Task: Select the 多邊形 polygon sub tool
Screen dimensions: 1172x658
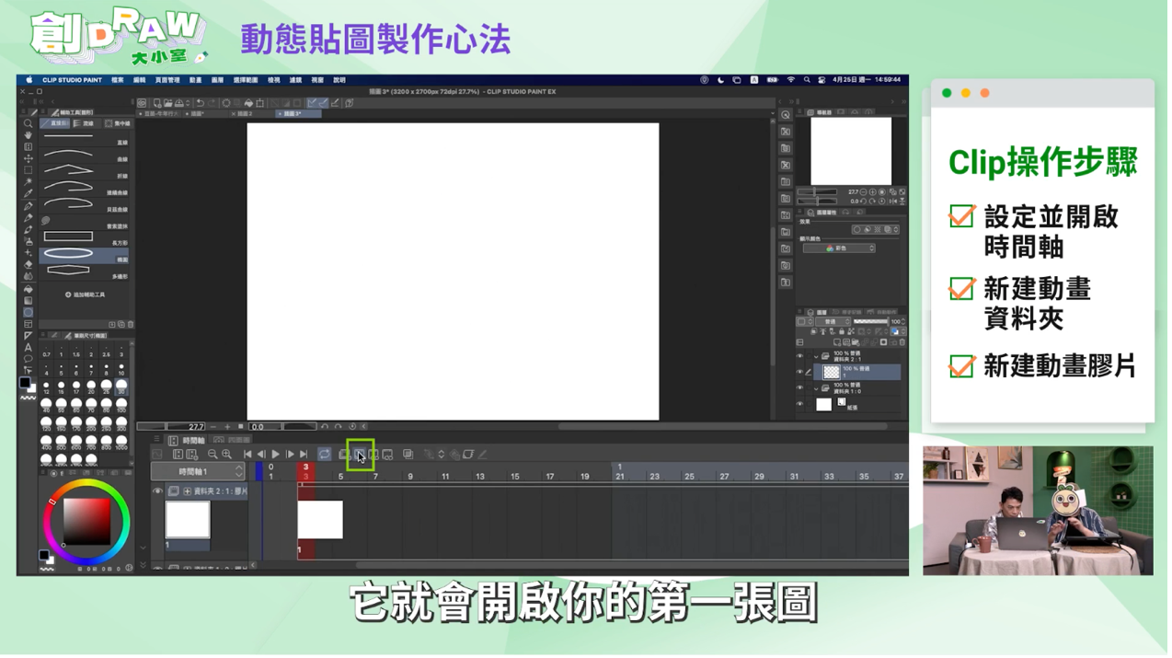Action: tap(84, 272)
